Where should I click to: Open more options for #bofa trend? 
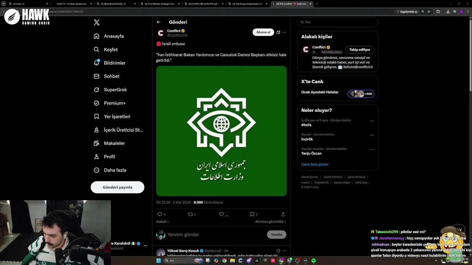pyautogui.click(x=372, y=121)
